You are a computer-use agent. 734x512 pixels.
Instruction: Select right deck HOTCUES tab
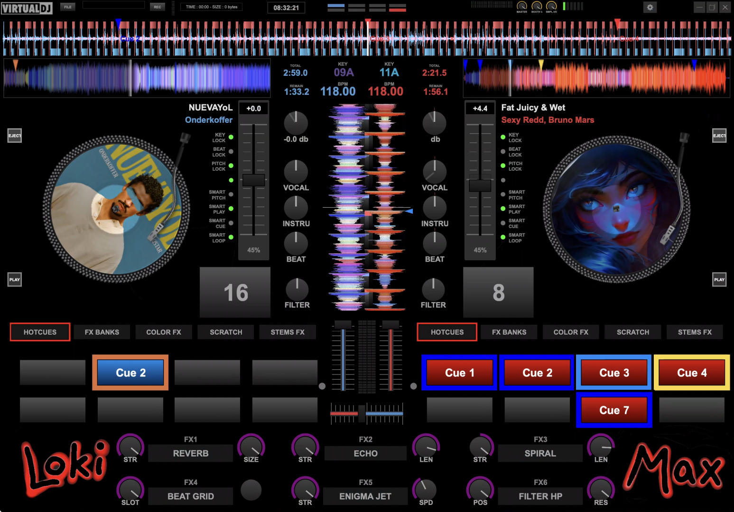click(x=447, y=332)
